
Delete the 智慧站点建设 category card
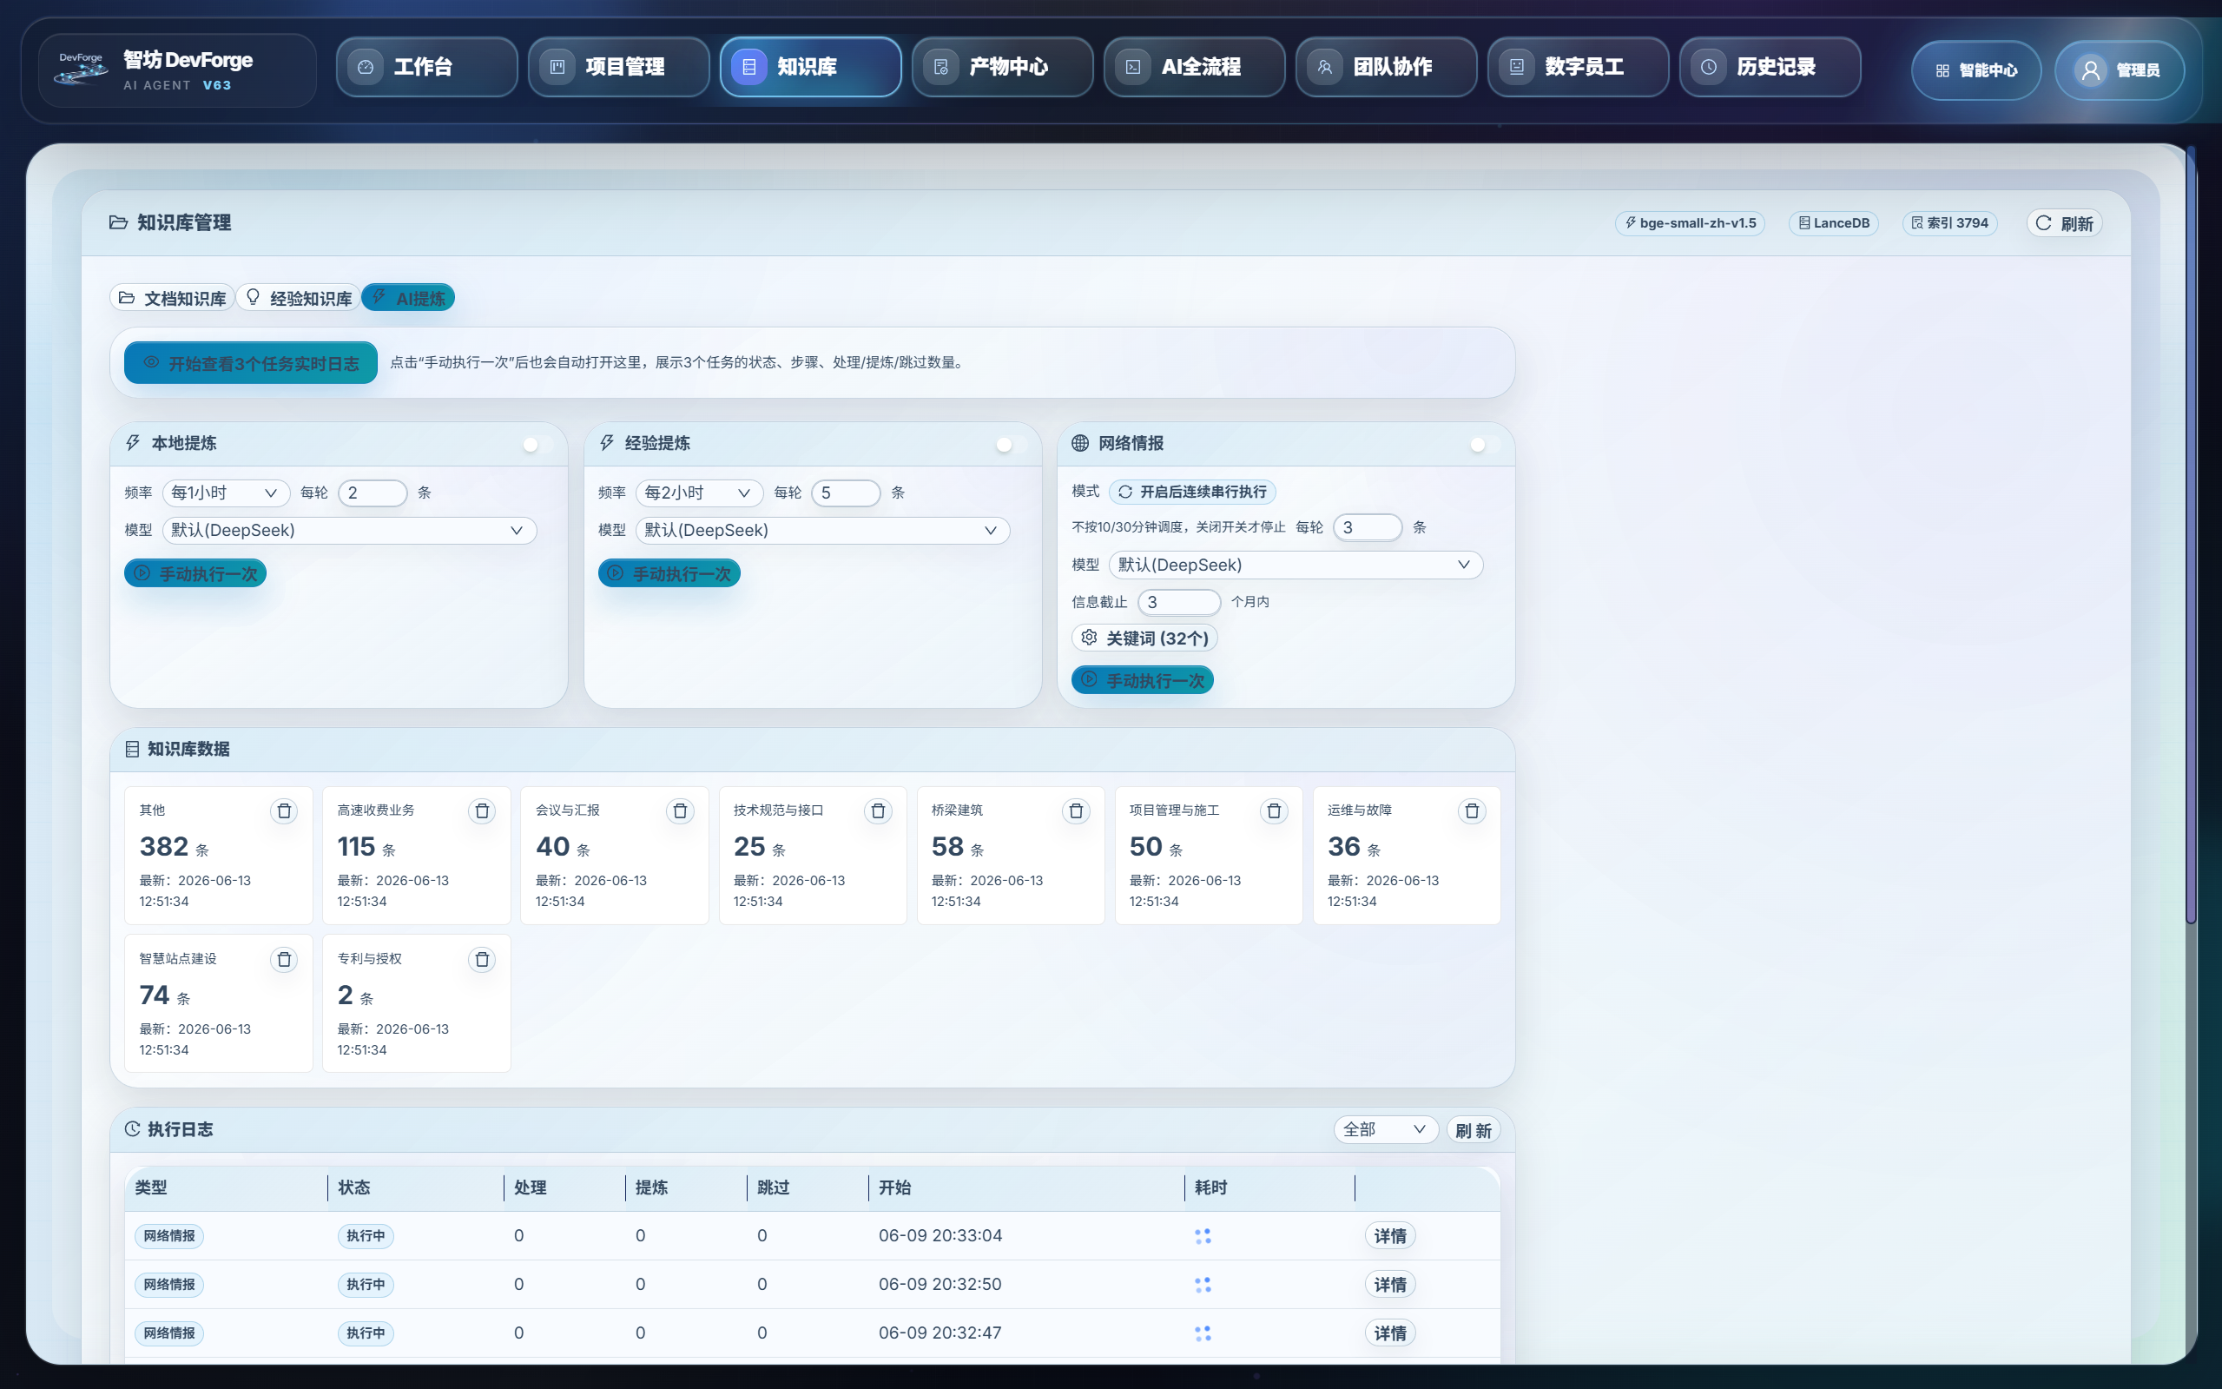click(x=284, y=960)
